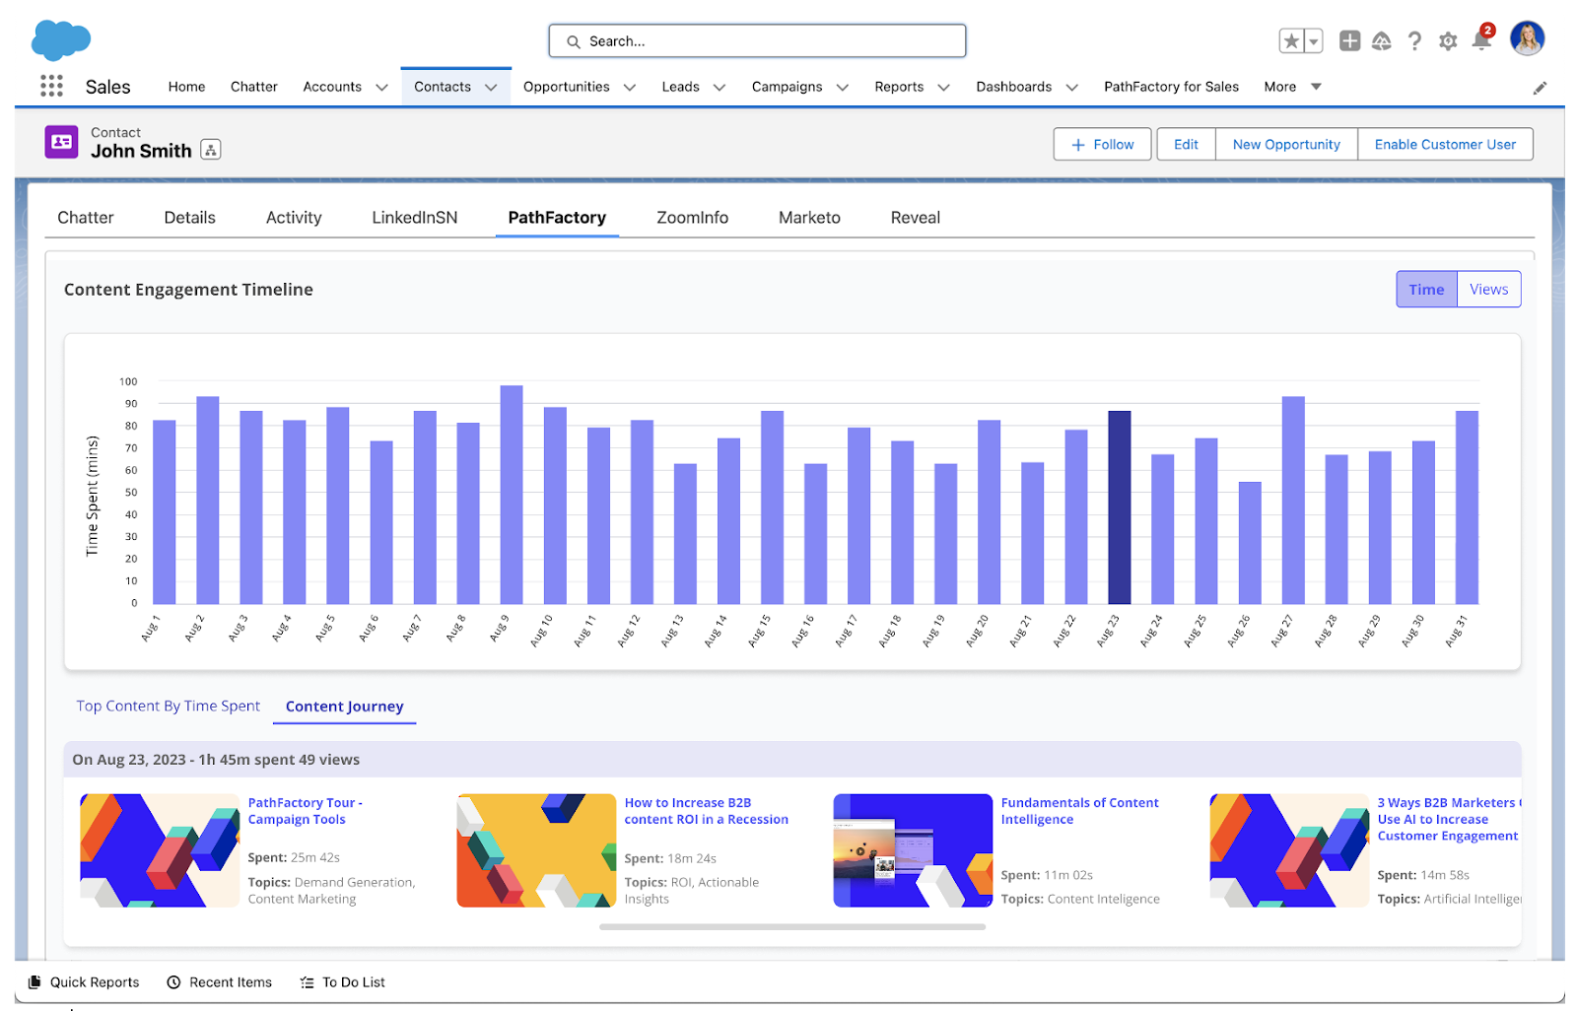
Task: Click the Trailhead guidance icon
Action: (1382, 40)
